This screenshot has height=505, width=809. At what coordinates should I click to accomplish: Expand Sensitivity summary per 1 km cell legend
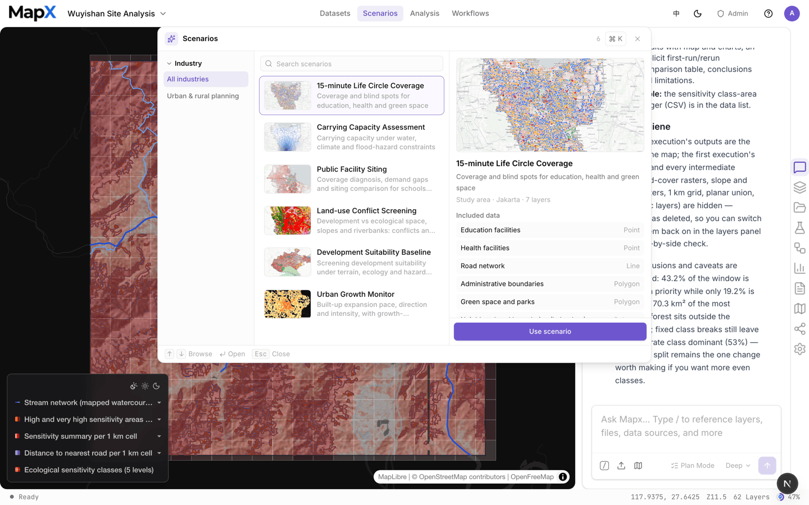click(x=159, y=437)
